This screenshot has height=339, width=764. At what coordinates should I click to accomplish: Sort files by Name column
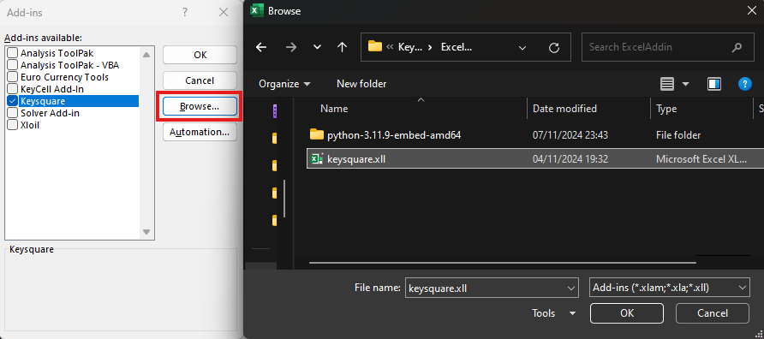pos(334,109)
